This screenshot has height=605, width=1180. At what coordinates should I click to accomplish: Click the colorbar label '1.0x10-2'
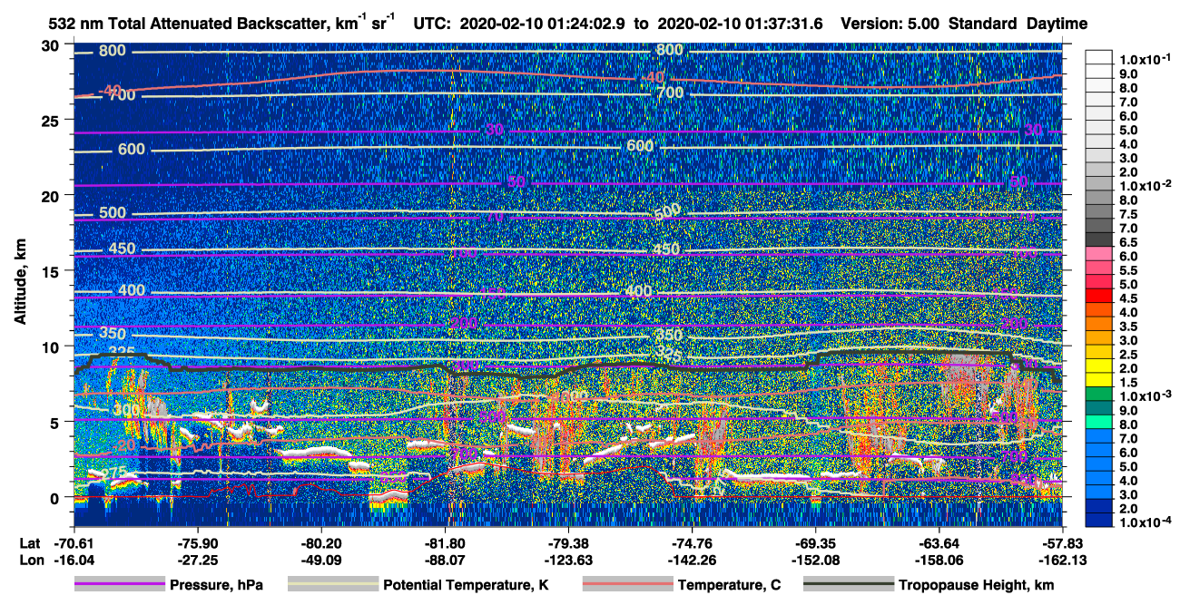coord(1146,184)
